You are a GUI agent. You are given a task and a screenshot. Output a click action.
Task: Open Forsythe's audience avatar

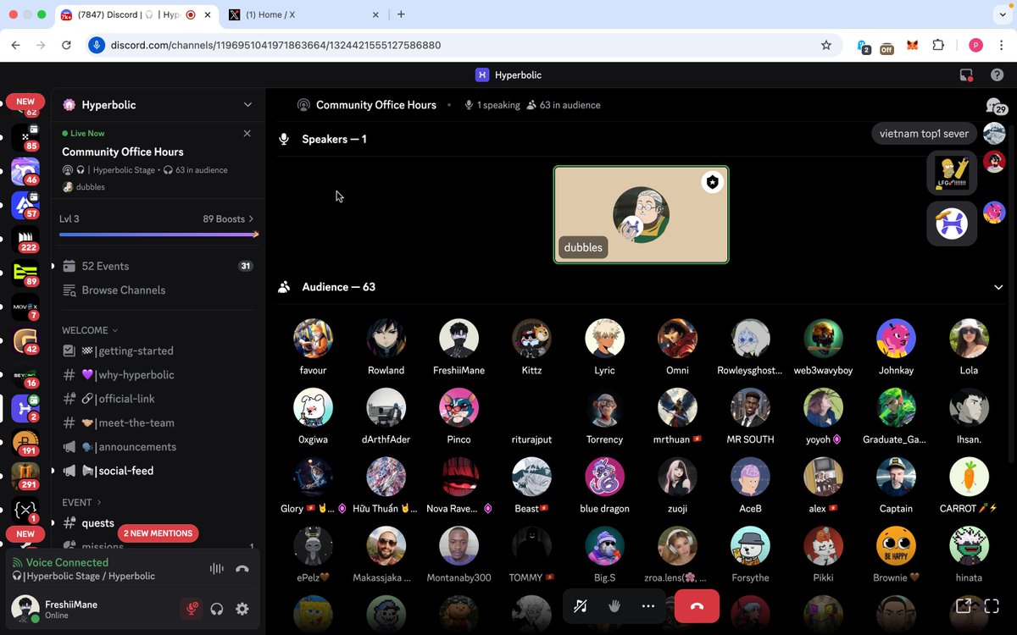(x=750, y=547)
